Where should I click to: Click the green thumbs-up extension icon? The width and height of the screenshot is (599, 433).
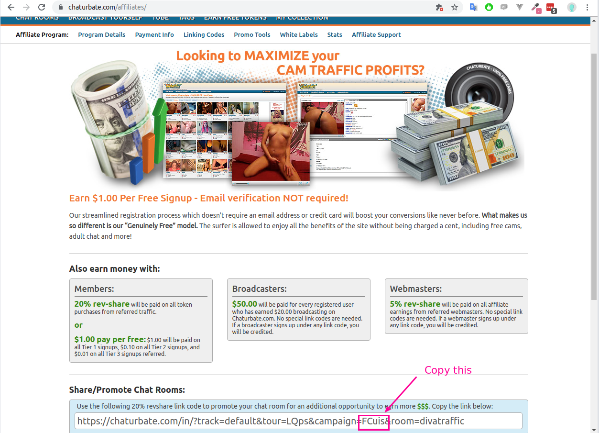click(489, 7)
